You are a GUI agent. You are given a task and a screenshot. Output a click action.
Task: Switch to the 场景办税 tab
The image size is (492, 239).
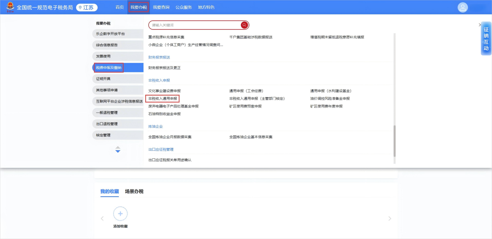(134, 191)
